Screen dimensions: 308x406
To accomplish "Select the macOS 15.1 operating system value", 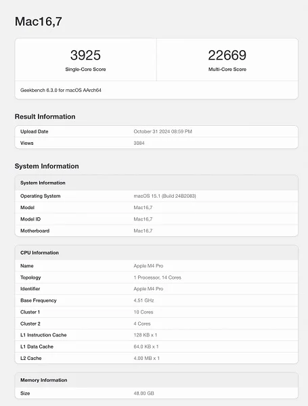I will [x=164, y=196].
